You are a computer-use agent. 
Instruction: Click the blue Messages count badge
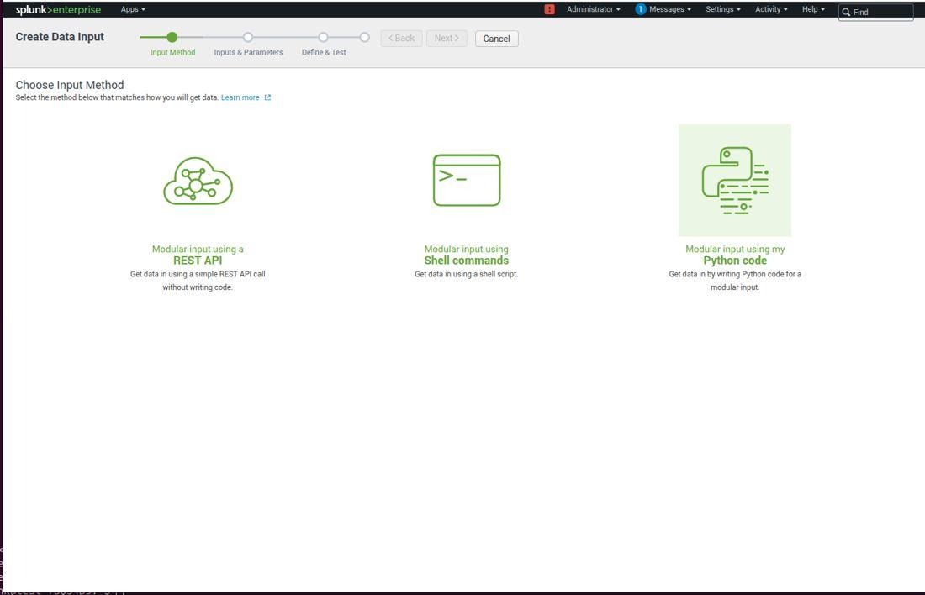click(641, 9)
